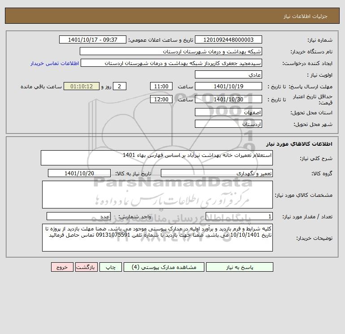Screen dimensions: 345x334
Task: Open مشاهده مدارک پیوستی (4) attachments
Action: 164,267
